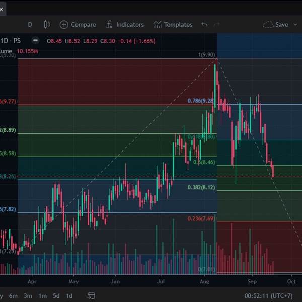
Task: Click the Sep label on time axis
Action: click(x=252, y=281)
